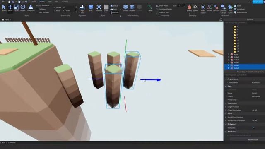The image size is (265, 149).
Task: Click the Lock tool icon
Action: [x=111, y=9]
